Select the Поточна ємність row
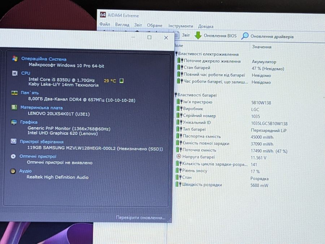The height and width of the screenshot is (244, 325). 231,150
